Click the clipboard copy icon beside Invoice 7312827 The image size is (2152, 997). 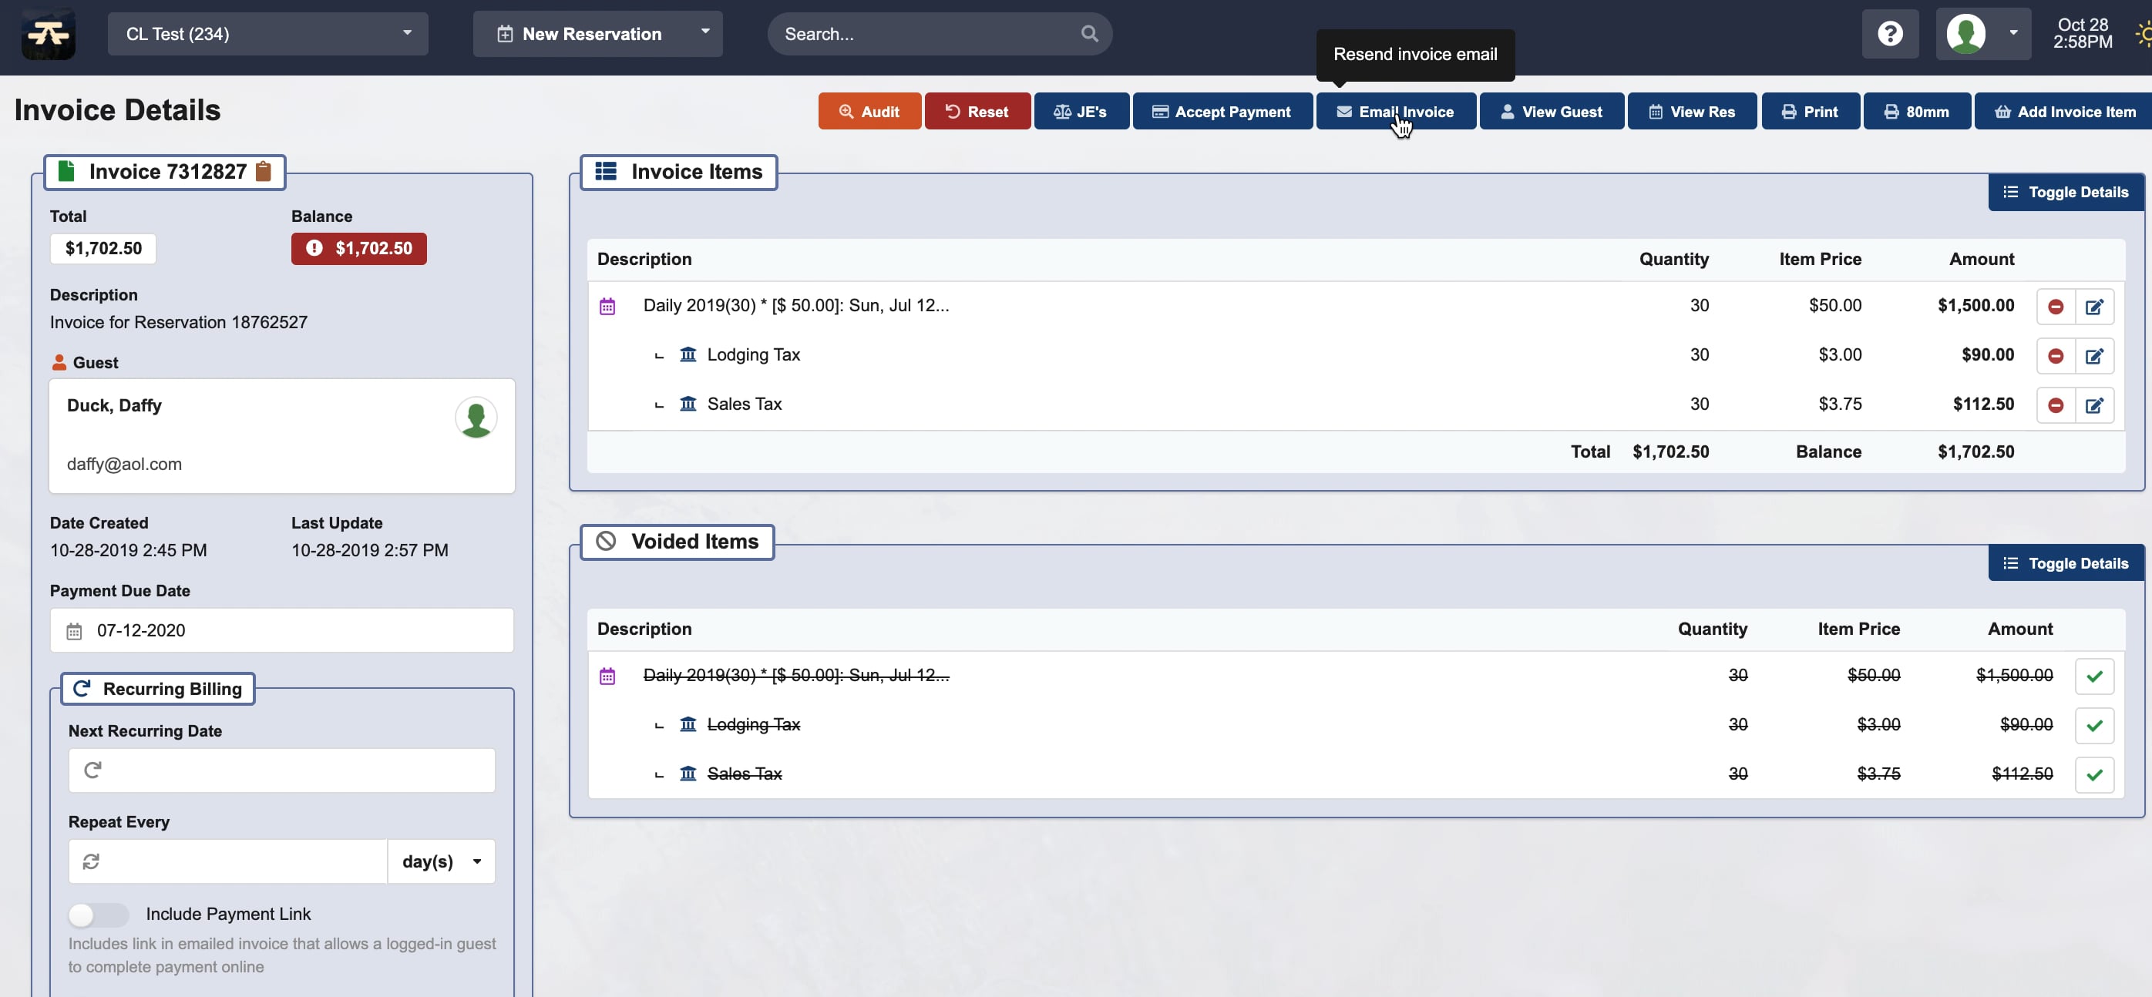point(263,171)
